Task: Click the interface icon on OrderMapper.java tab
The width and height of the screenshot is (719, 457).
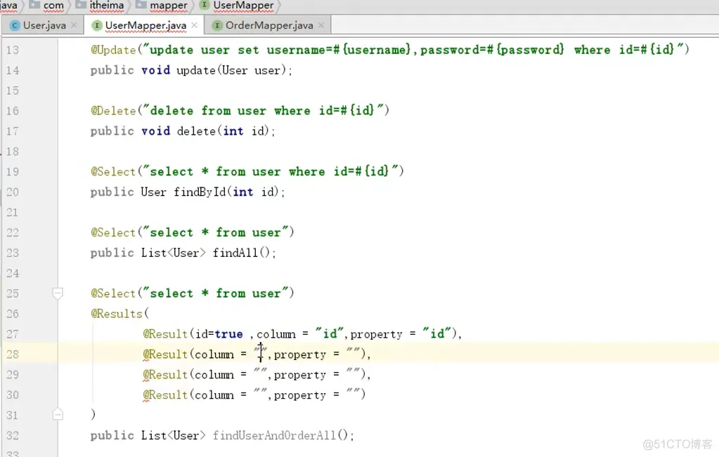Action: 217,26
